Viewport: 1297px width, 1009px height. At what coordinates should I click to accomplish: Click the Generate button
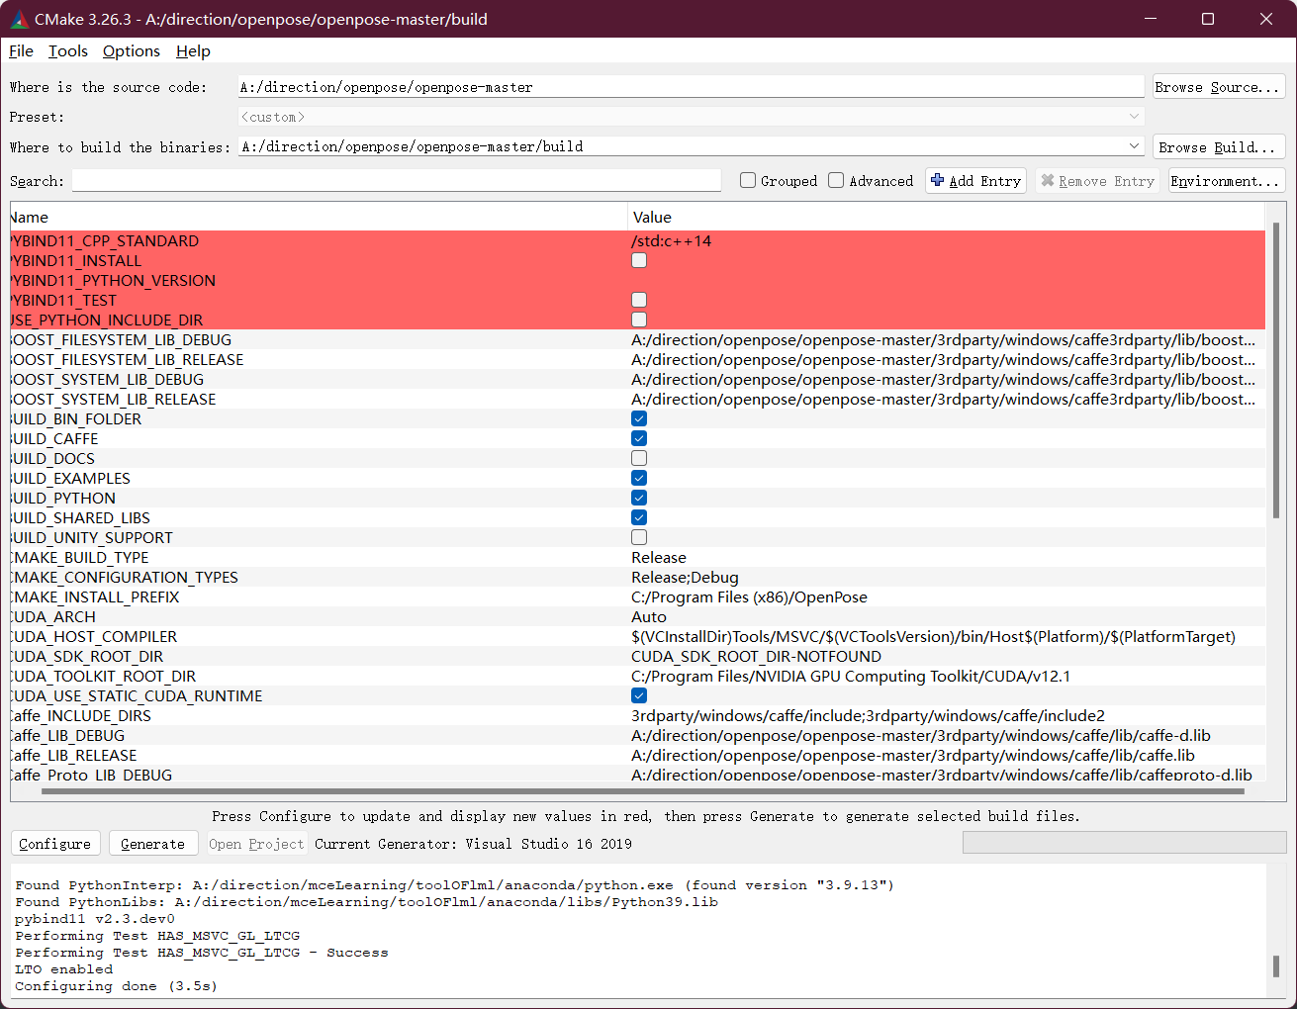[153, 844]
